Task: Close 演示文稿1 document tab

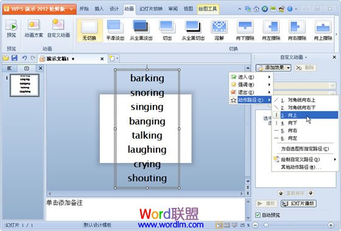Action: point(102,58)
